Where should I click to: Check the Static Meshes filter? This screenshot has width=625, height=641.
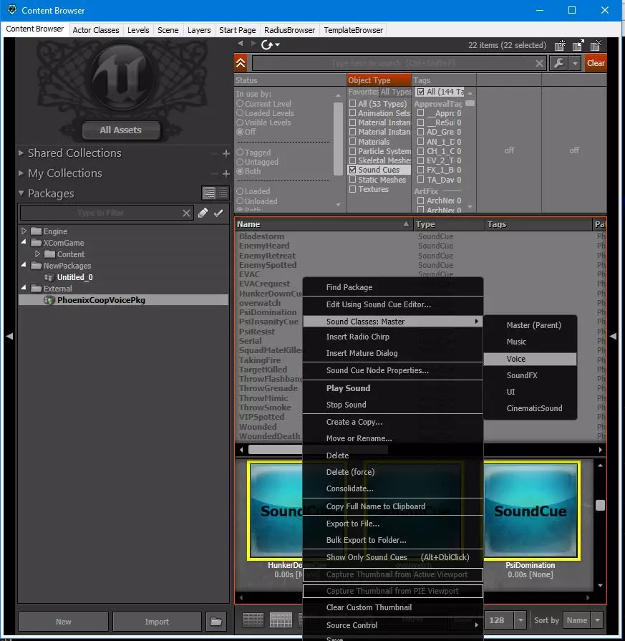coord(352,180)
